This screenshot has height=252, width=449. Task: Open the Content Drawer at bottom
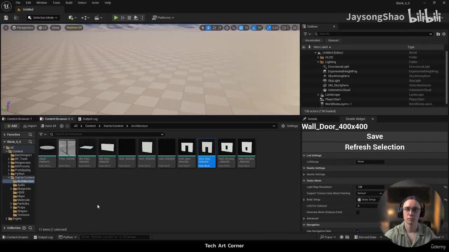pyautogui.click(x=15, y=237)
